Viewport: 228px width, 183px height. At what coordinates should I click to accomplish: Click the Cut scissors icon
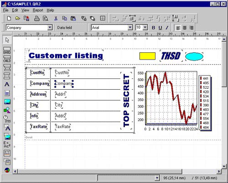(56, 19)
